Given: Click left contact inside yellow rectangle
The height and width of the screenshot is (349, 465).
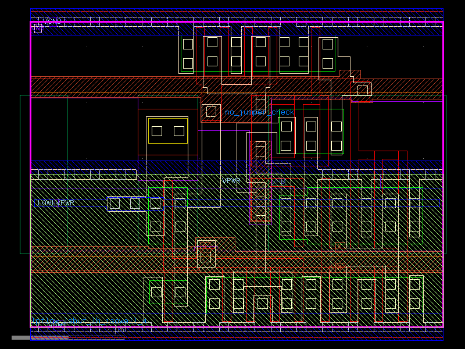Looking at the screenshot, I should [157, 131].
